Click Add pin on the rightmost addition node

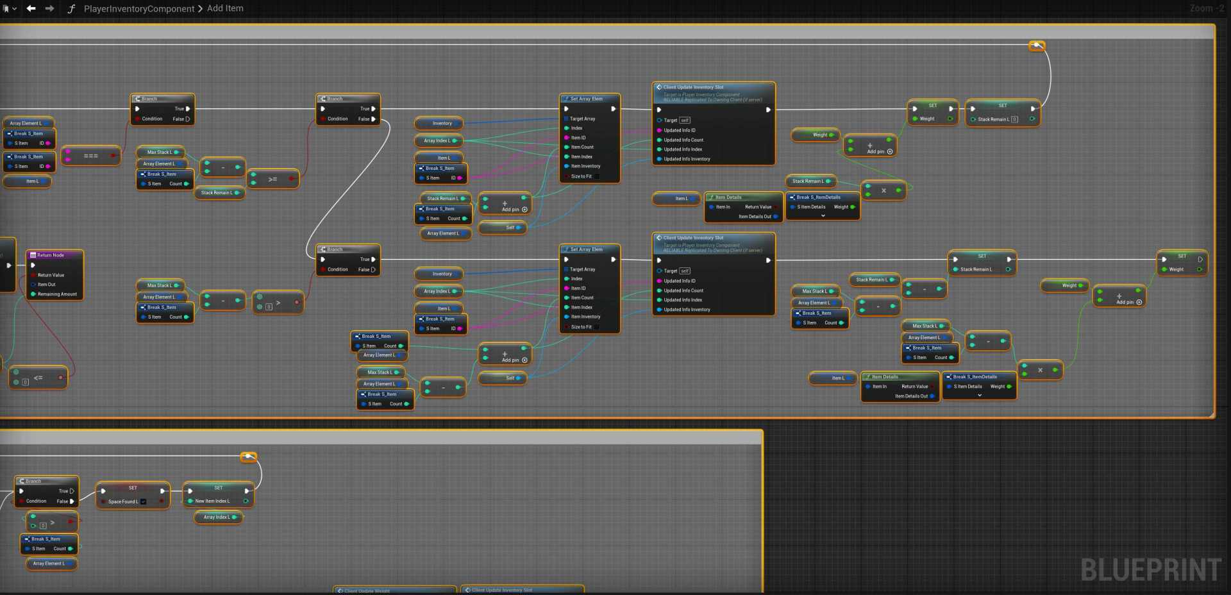coord(1129,302)
